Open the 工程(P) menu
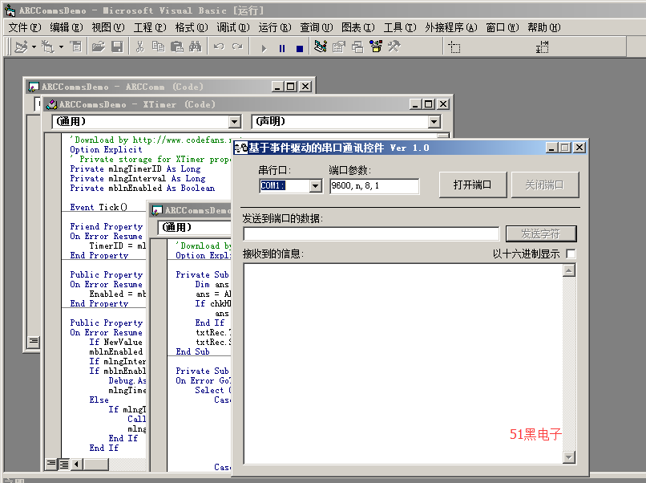Image resolution: width=646 pixels, height=483 pixels. click(x=150, y=27)
